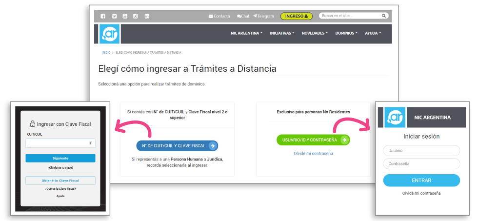Open the Instagram social icon
This screenshot has width=478, height=221.
136,17
